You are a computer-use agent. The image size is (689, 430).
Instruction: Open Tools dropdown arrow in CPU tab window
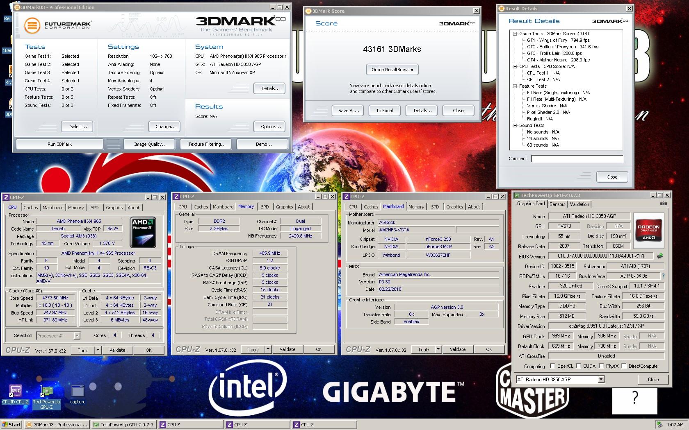point(98,350)
